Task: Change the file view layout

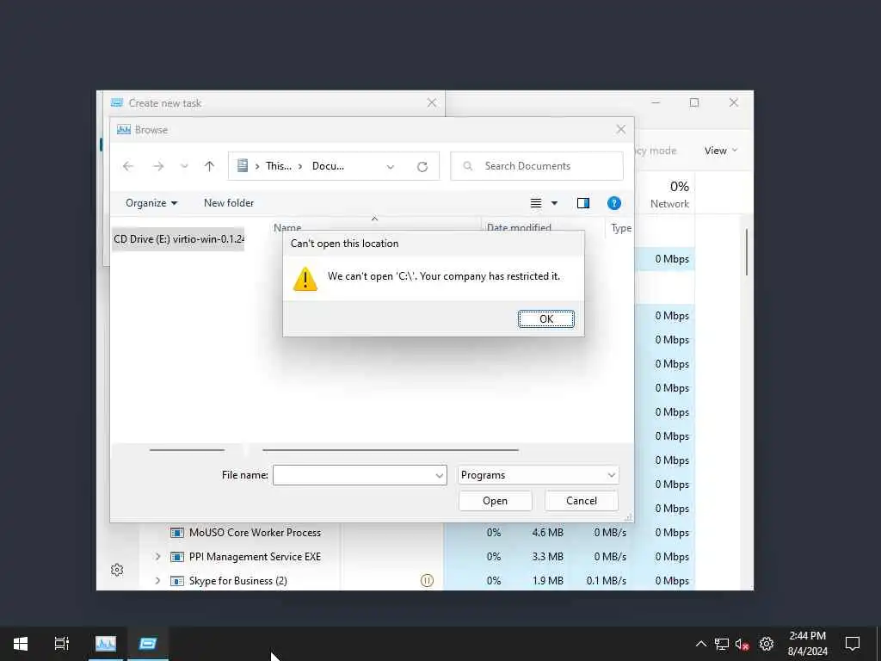Action: coord(536,203)
